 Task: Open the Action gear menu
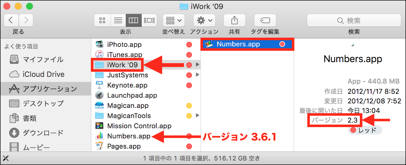[204, 20]
